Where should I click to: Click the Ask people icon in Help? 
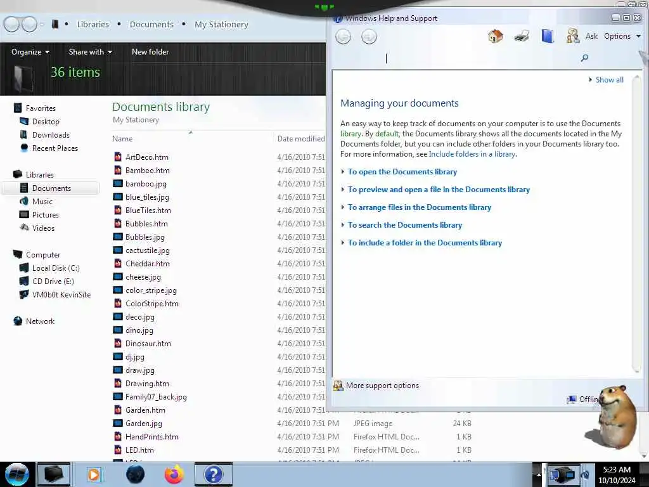[572, 36]
